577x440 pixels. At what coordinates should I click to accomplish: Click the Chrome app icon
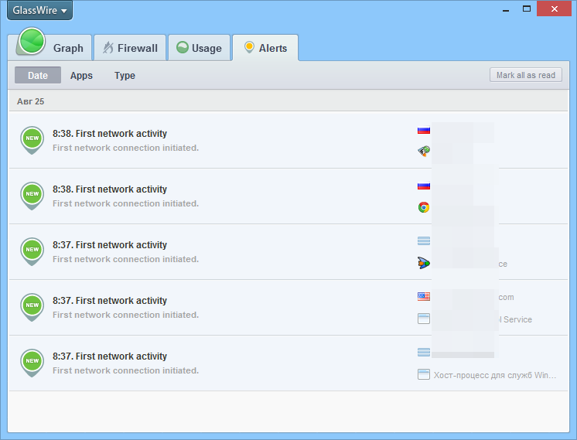(424, 207)
